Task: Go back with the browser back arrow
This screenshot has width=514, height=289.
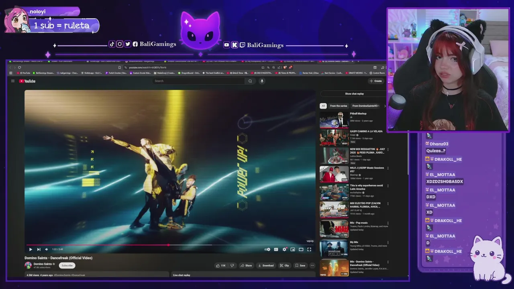Action: 10,67
